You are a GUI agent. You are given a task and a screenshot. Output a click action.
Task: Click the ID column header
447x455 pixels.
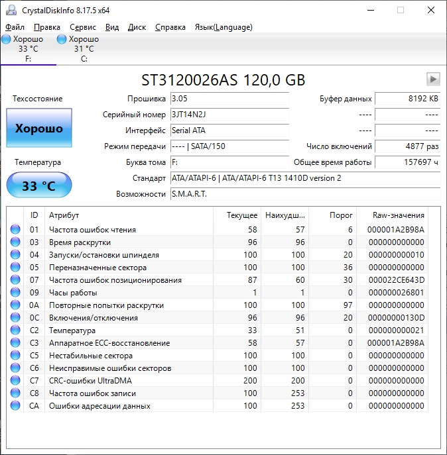pos(34,215)
